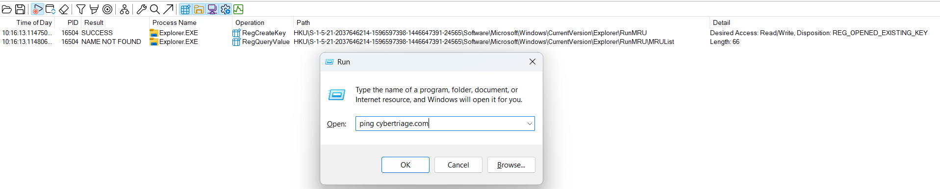940x189 pixels.
Task: Select the Highlight marker icon
Action: (94, 9)
